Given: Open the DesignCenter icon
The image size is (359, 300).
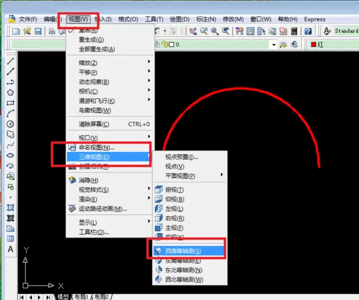Looking at the screenshot, I should (250, 31).
